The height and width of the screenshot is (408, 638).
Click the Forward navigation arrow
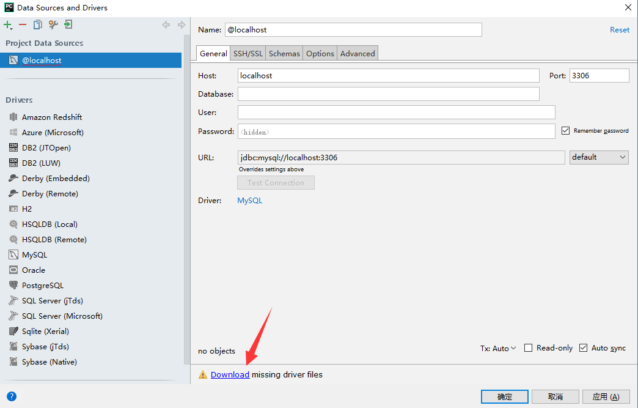point(182,25)
